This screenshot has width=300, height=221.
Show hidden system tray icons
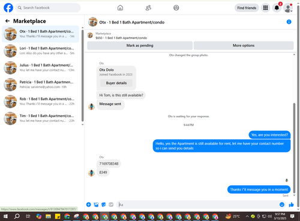click(x=247, y=216)
